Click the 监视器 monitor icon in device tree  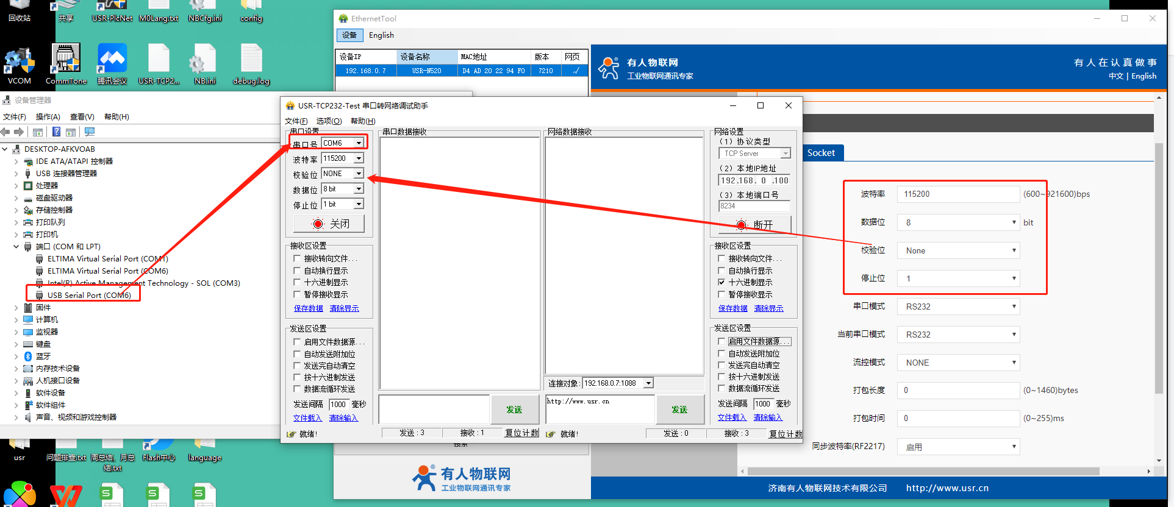(x=28, y=332)
